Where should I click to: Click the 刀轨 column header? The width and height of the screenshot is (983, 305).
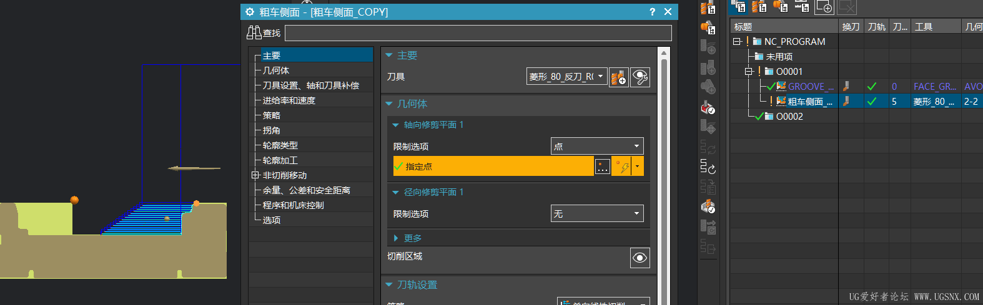click(x=876, y=26)
